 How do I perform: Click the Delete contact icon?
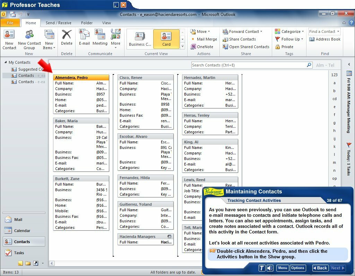(67, 37)
